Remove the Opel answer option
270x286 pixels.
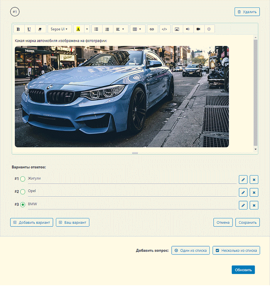pyautogui.click(x=254, y=193)
